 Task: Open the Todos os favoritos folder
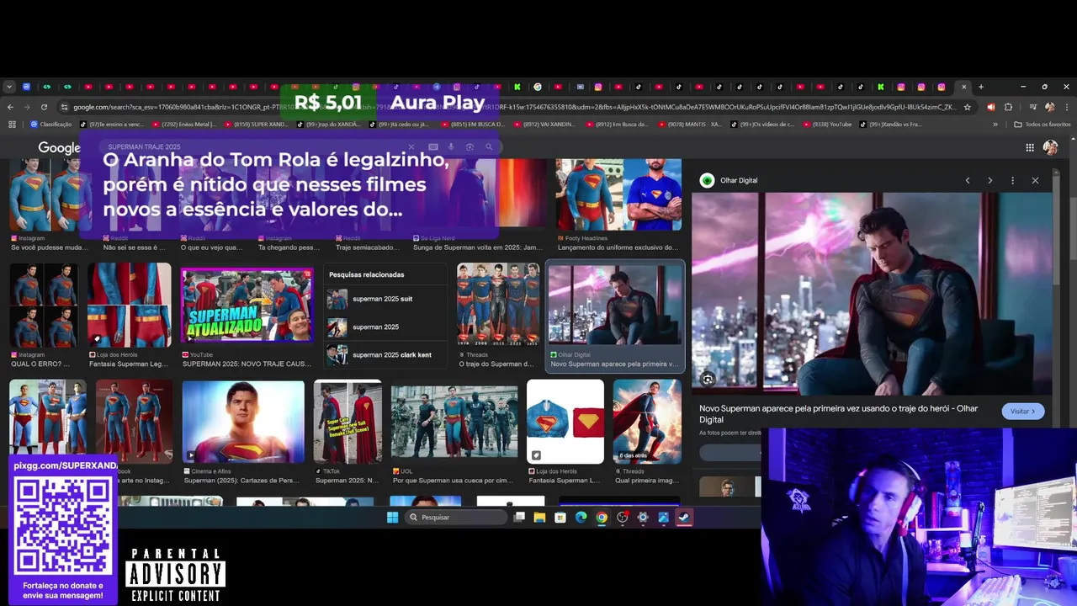(x=1043, y=125)
